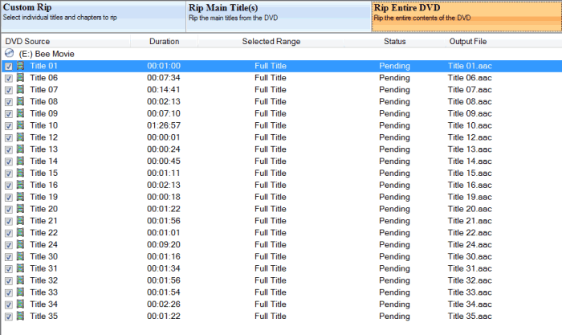Select the film icon of Title 35
562x335 pixels.
pos(20,316)
